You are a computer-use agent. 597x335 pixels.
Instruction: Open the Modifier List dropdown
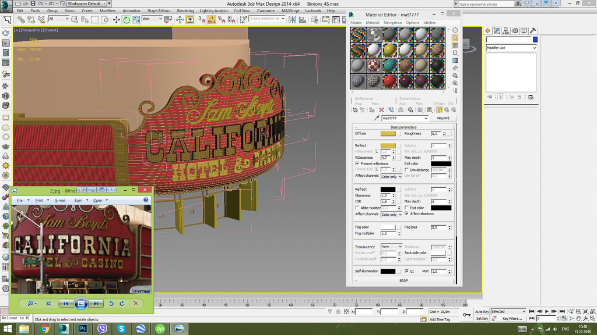511,48
